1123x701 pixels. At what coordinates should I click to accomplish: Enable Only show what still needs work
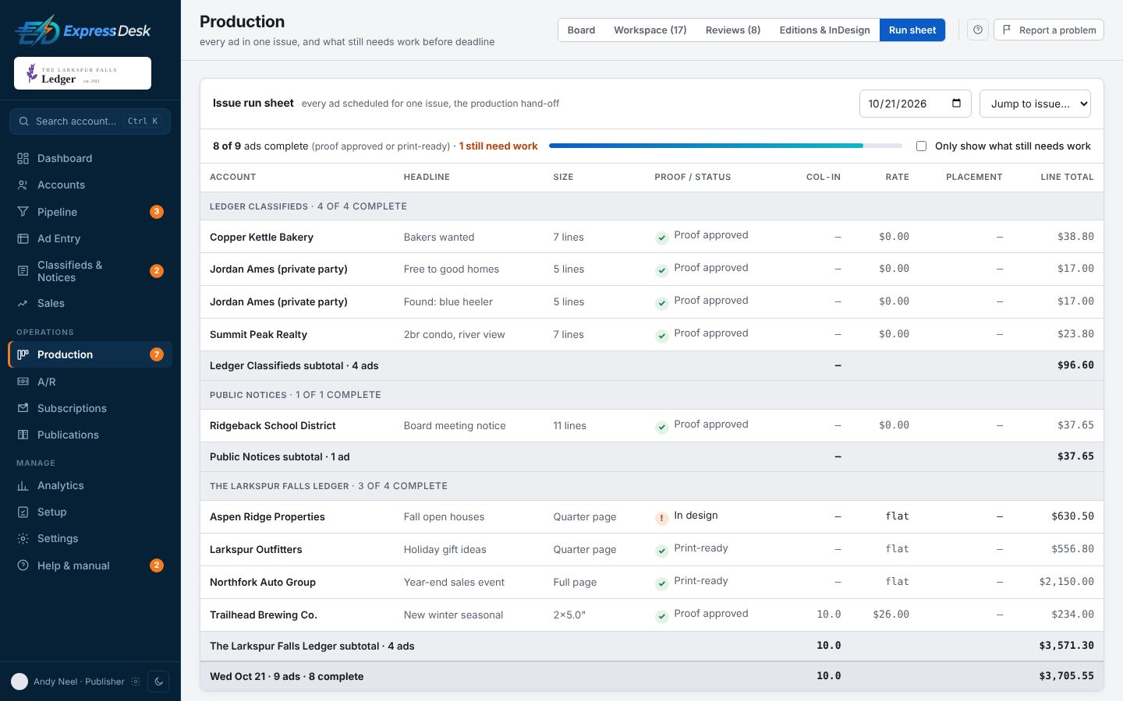pos(921,146)
